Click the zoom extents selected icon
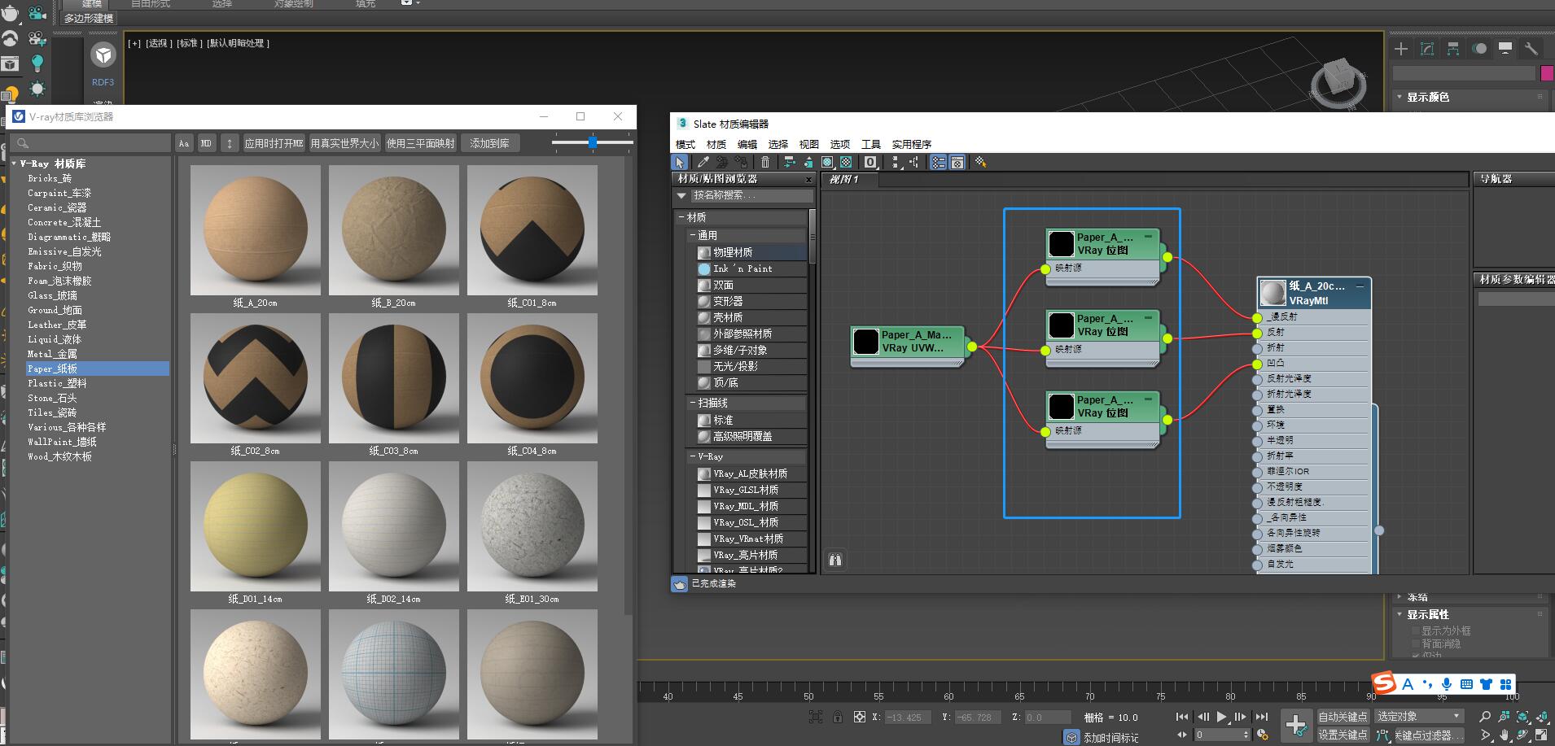 [1522, 717]
